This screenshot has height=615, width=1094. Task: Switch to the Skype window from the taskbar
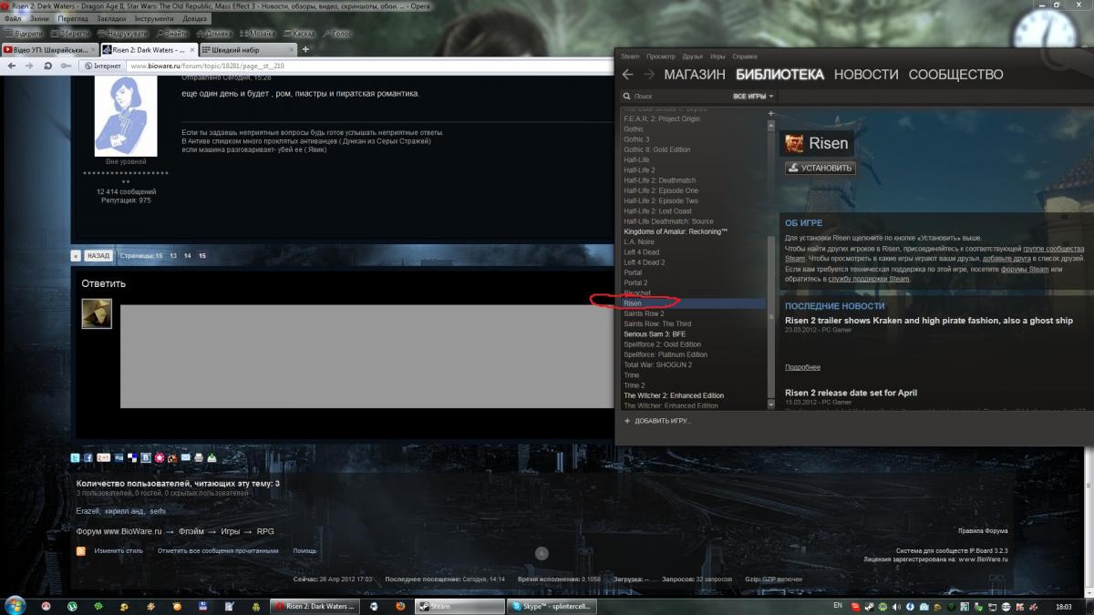tap(552, 606)
